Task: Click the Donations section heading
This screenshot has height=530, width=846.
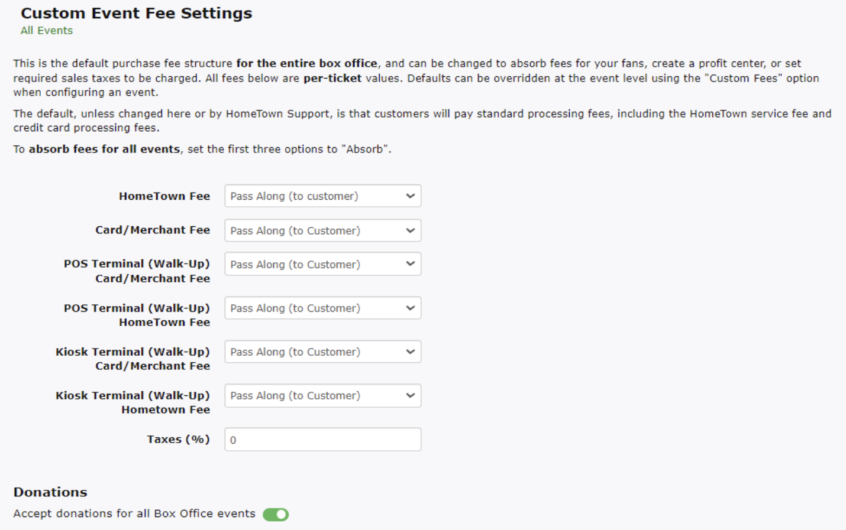Action: (50, 492)
